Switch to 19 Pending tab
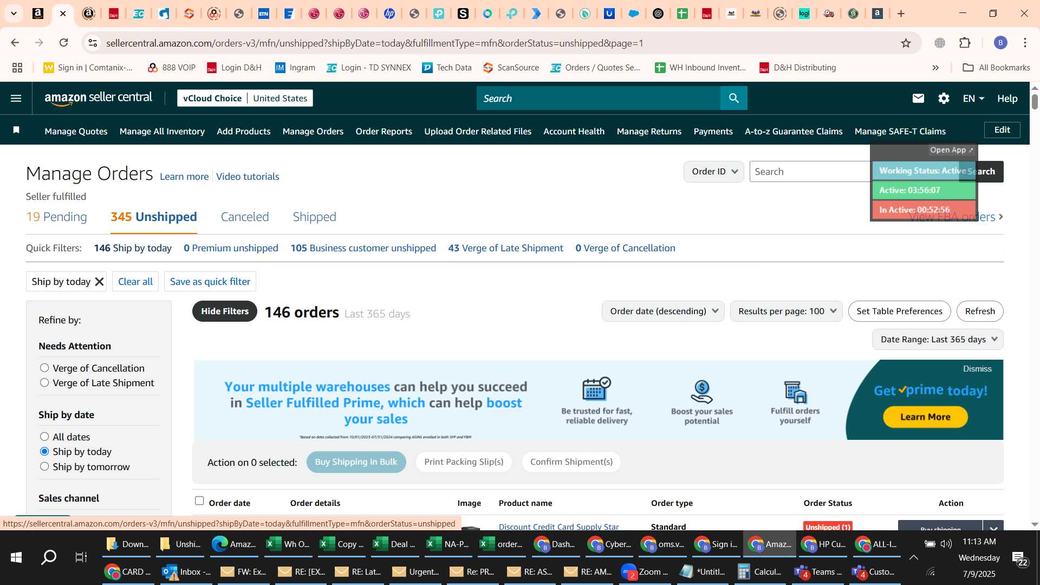Viewport: 1040px width, 585px height. coord(56,217)
